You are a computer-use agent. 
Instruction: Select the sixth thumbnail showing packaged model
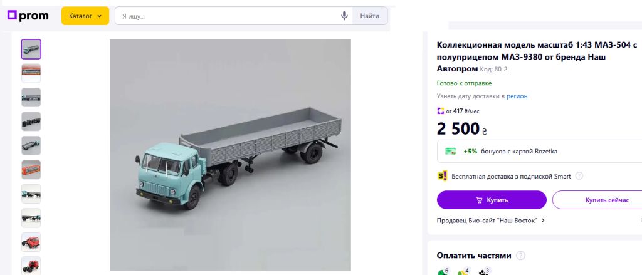pos(31,170)
